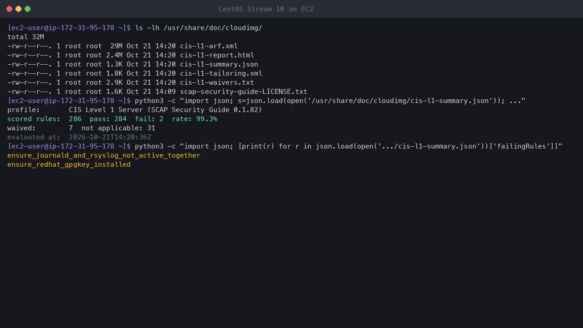Select the cis-l1-tailoring.xml file name
583x328 pixels.
pyautogui.click(x=221, y=73)
